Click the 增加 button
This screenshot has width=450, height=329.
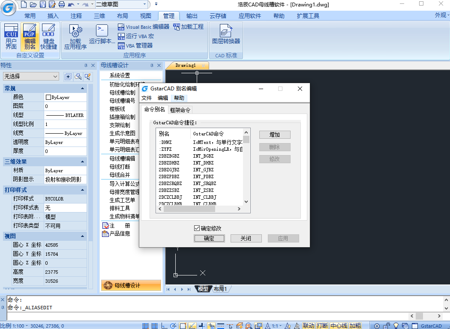coord(275,135)
